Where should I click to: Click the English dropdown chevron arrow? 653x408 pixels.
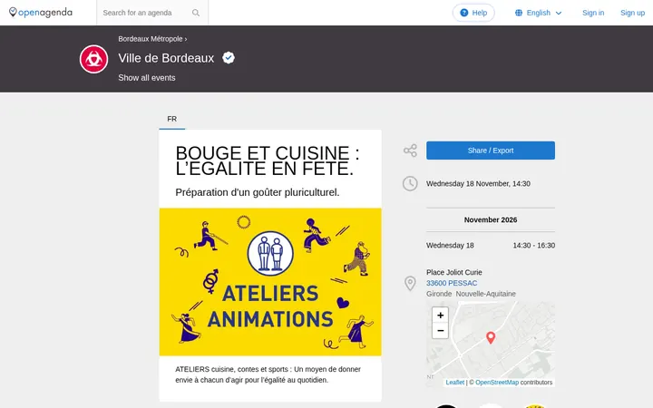[559, 14]
